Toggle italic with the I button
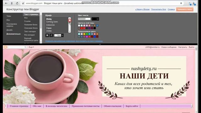The width and height of the screenshot is (201, 113). [51, 35]
